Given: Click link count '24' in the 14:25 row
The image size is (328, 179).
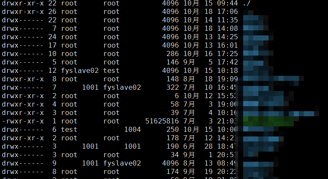Looking at the screenshot, I should click(x=52, y=37).
